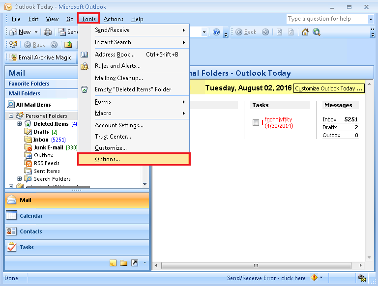Viewport: 378px width, 286px height.
Task: Open the help question box dropdown arrow
Action: pyautogui.click(x=371, y=19)
